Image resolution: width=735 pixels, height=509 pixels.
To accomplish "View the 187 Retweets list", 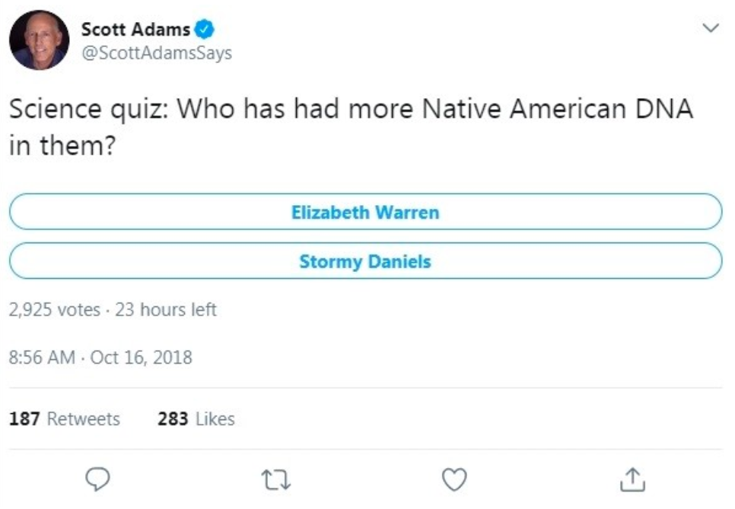I will (65, 419).
